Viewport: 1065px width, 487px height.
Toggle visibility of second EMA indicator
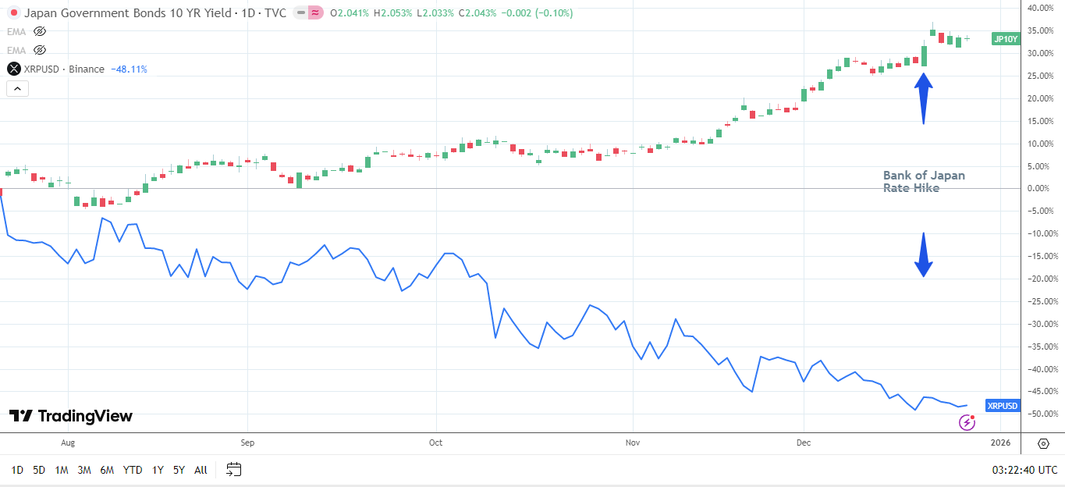point(41,50)
